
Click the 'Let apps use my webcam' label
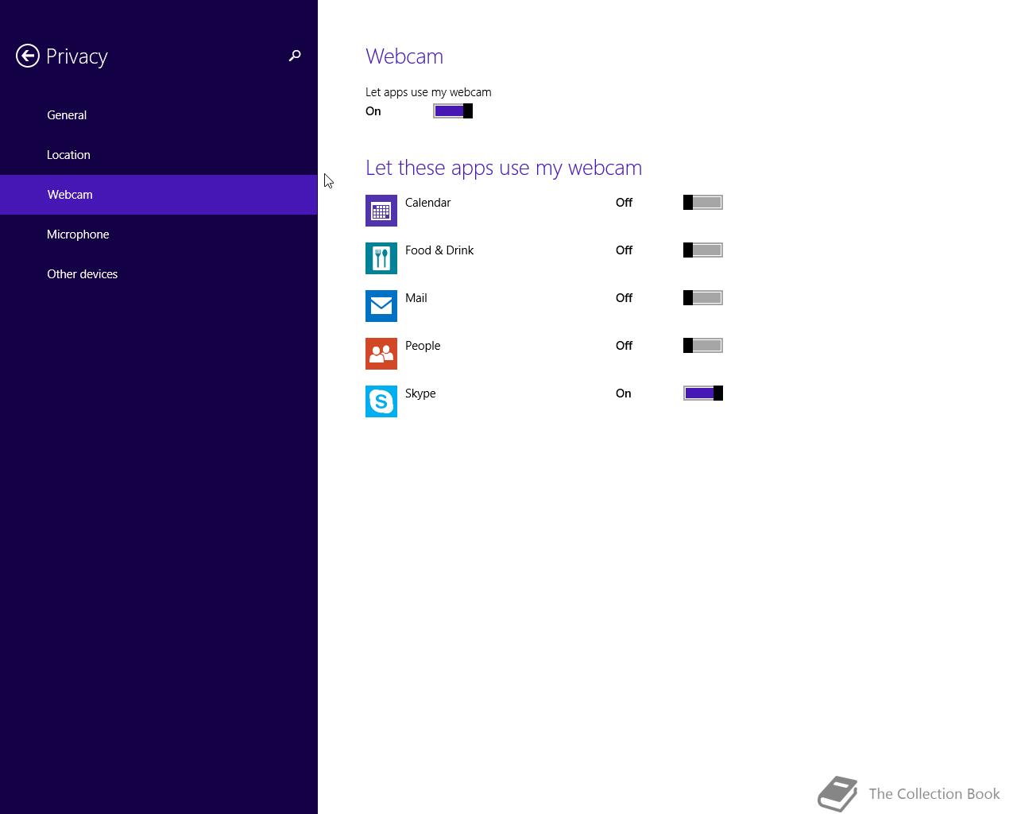tap(428, 92)
